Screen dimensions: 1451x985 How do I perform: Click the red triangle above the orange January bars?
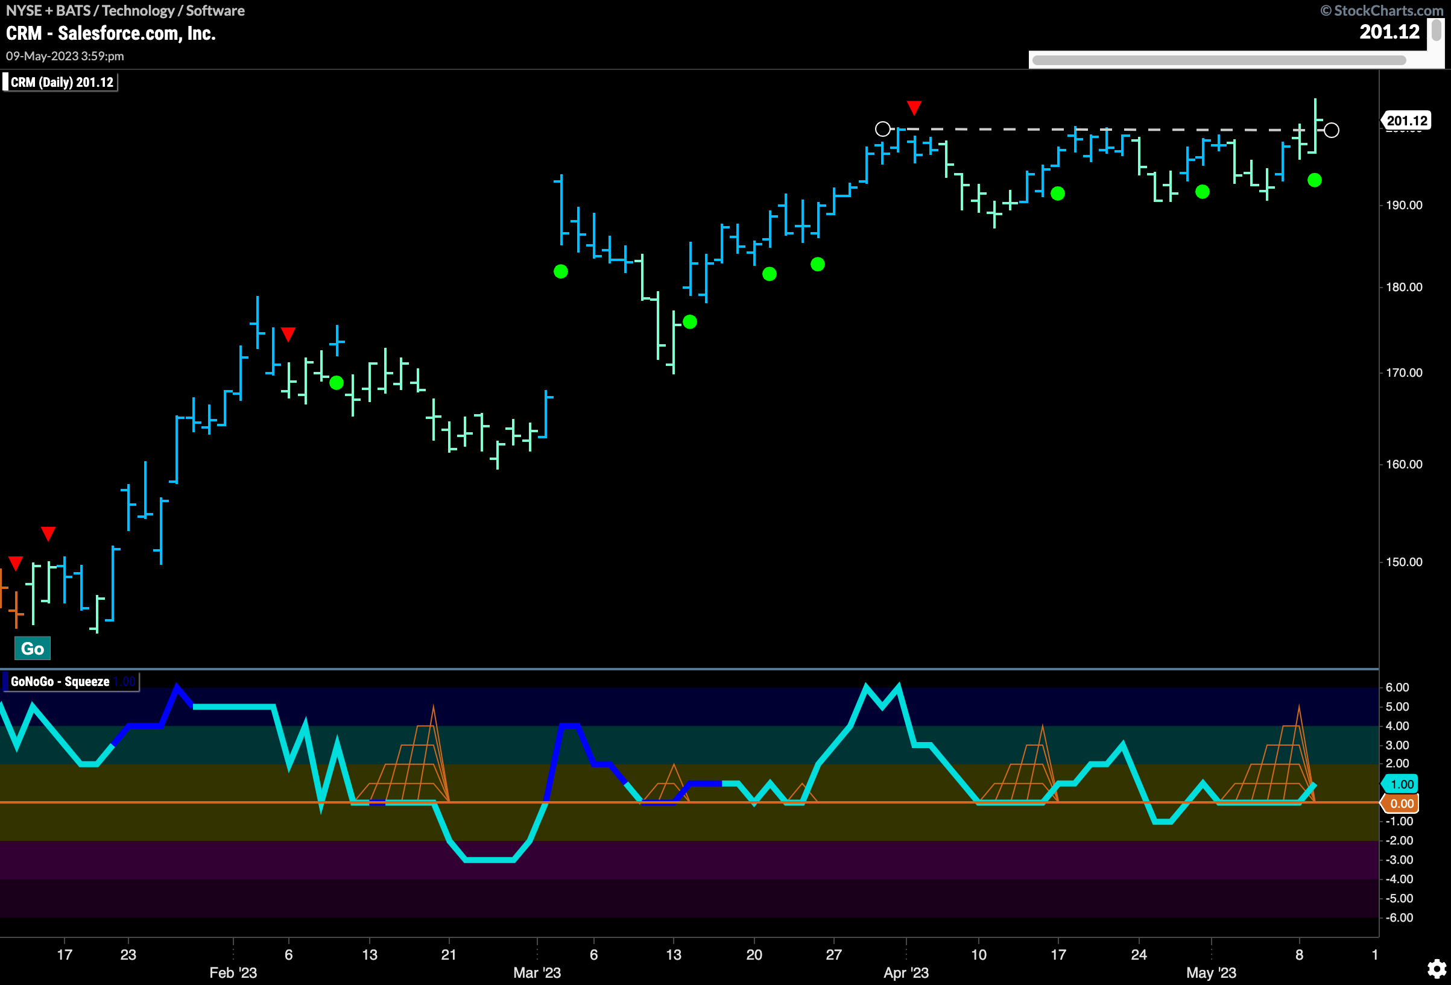click(x=16, y=564)
